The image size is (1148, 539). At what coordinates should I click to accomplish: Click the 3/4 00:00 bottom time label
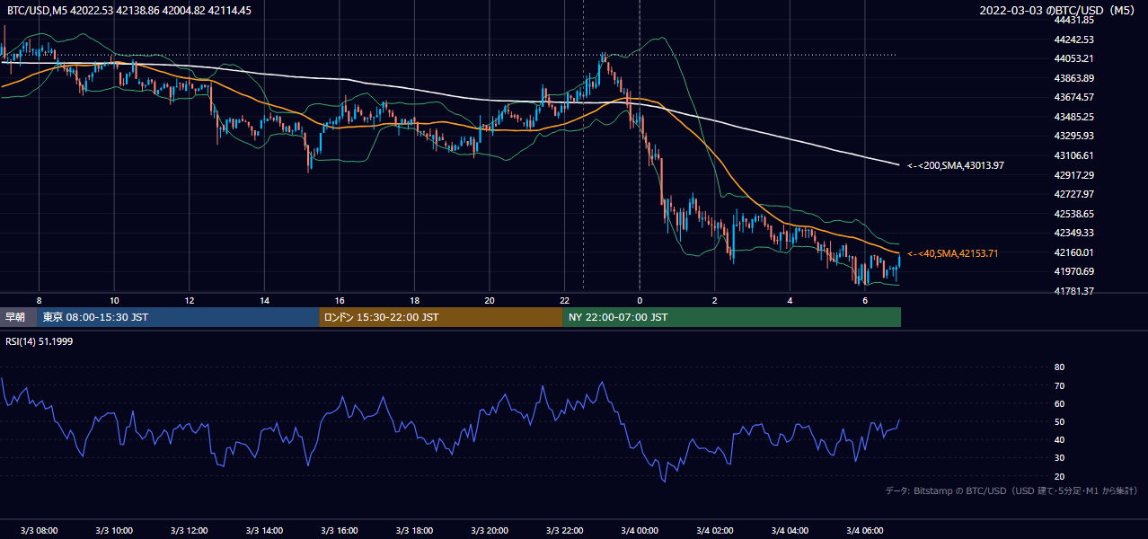(x=640, y=530)
